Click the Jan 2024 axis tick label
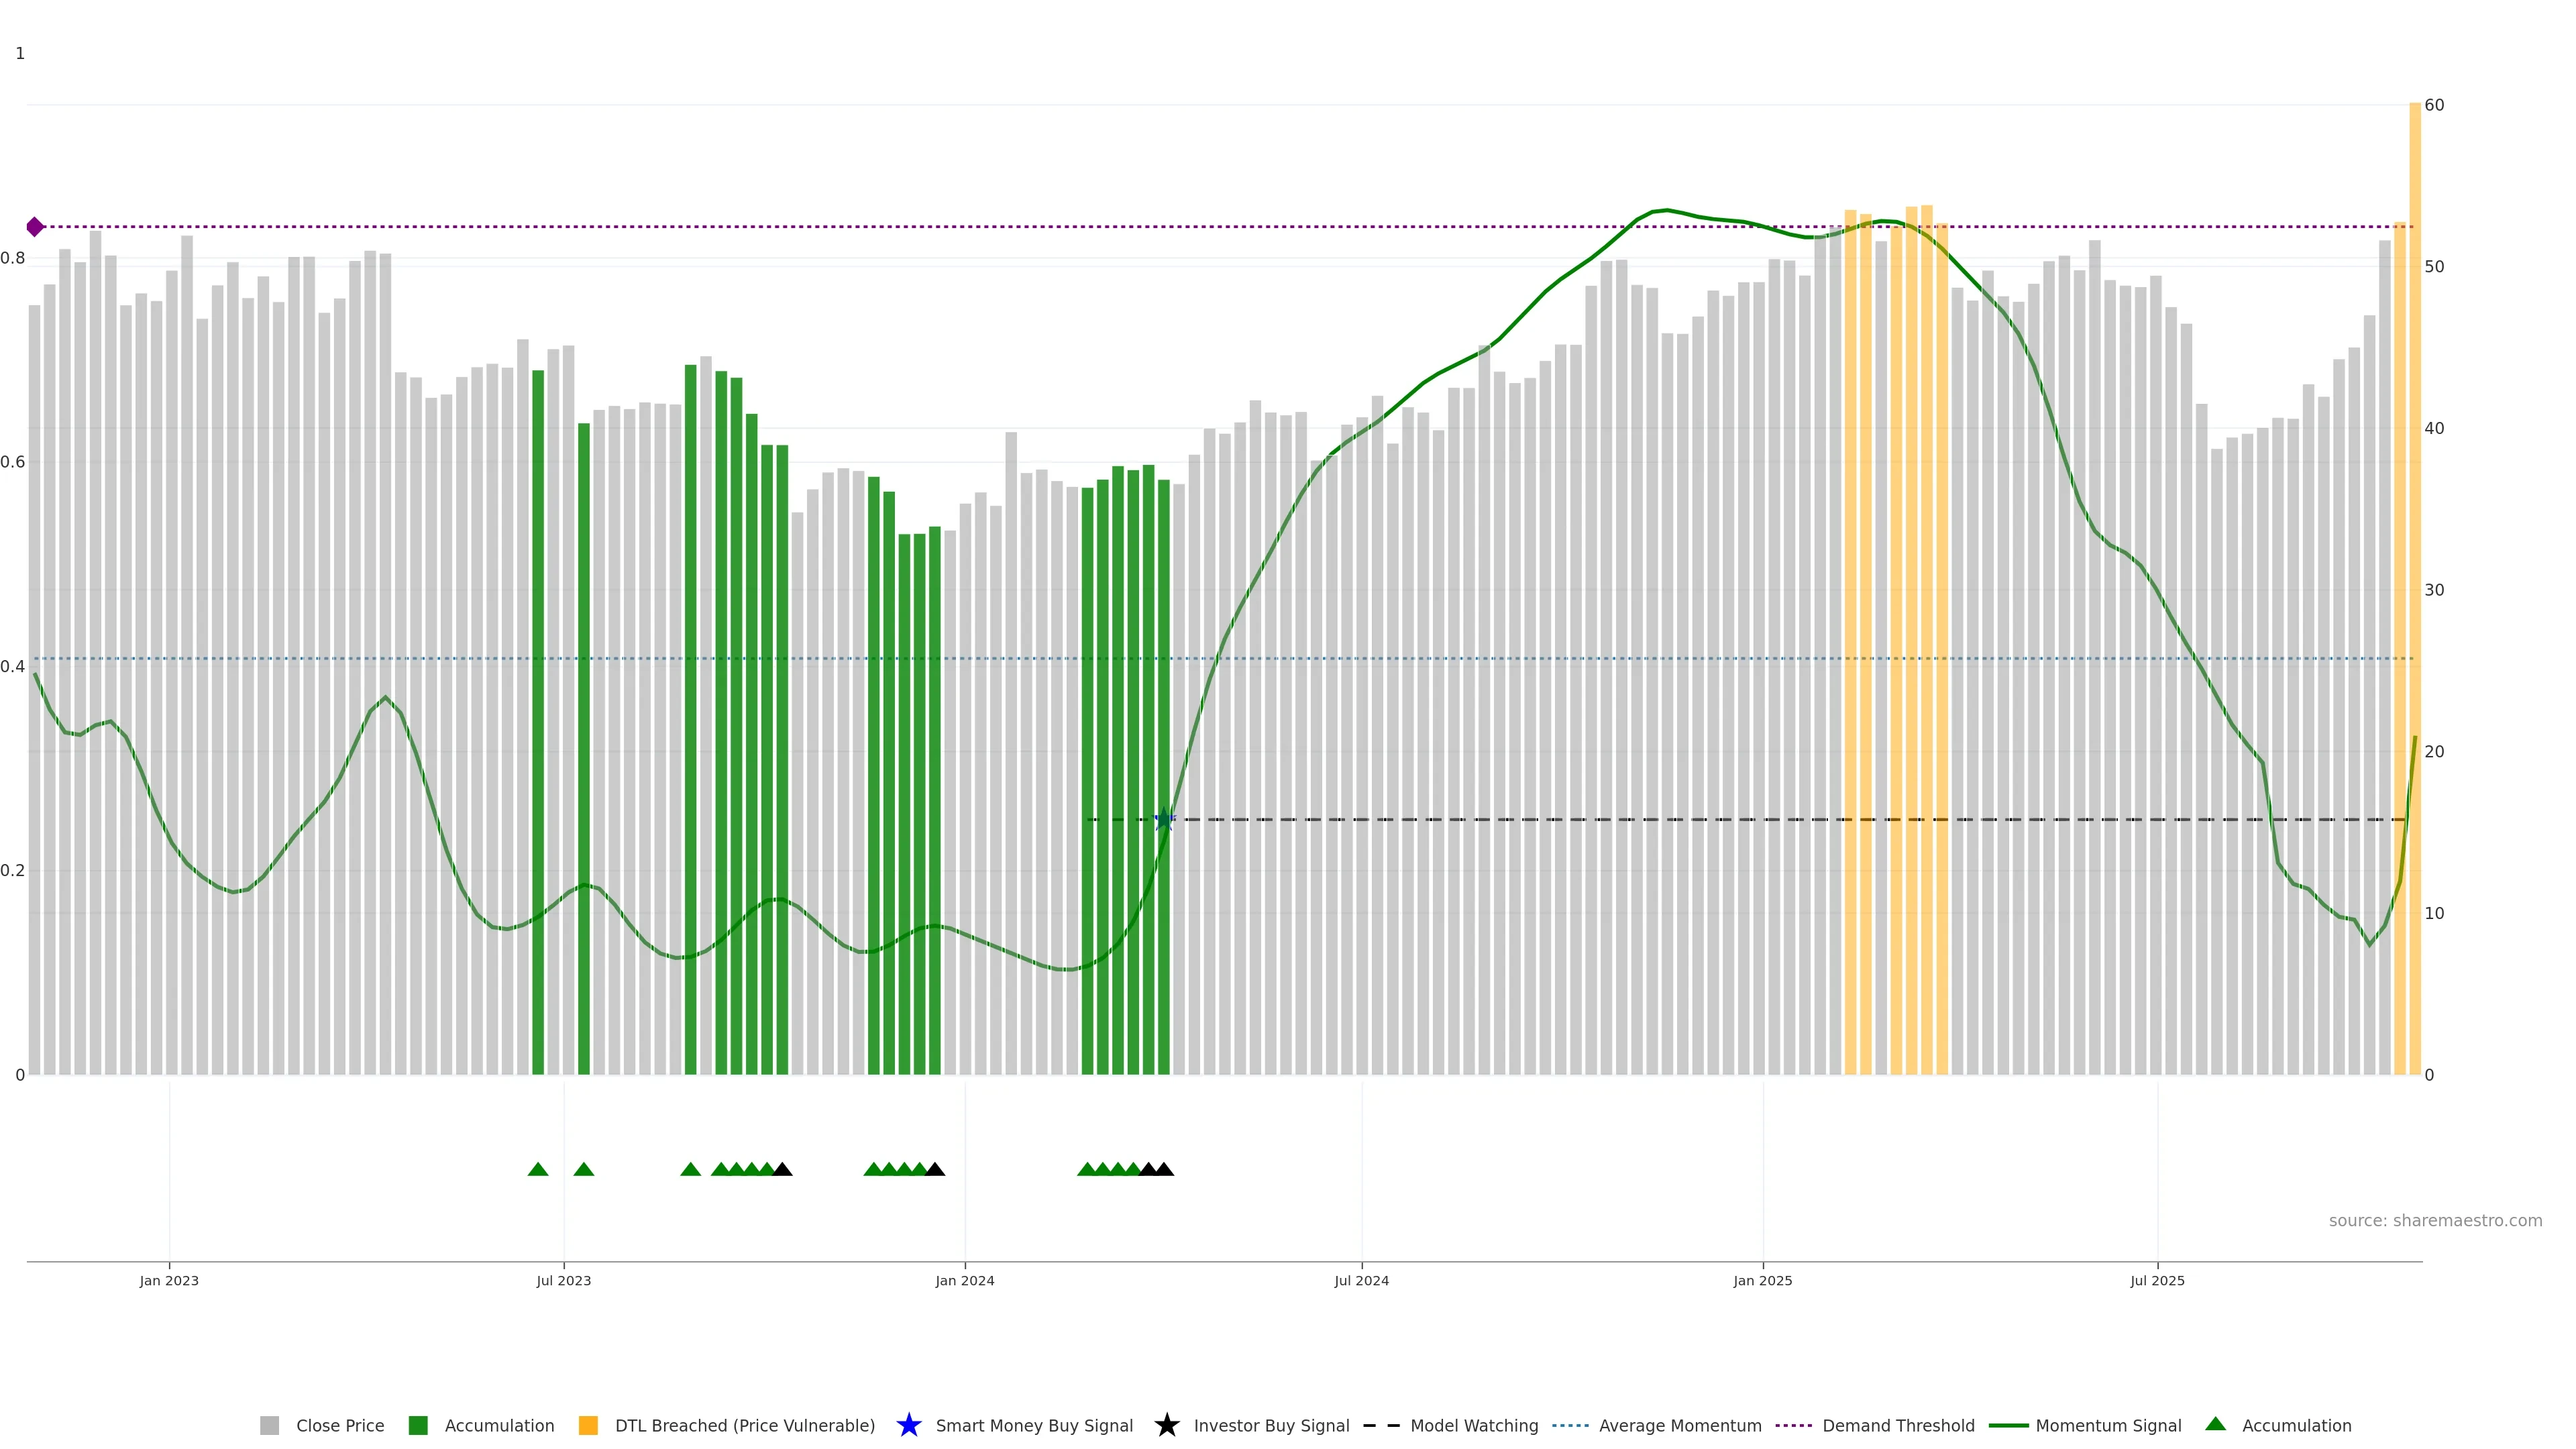 point(964,1280)
